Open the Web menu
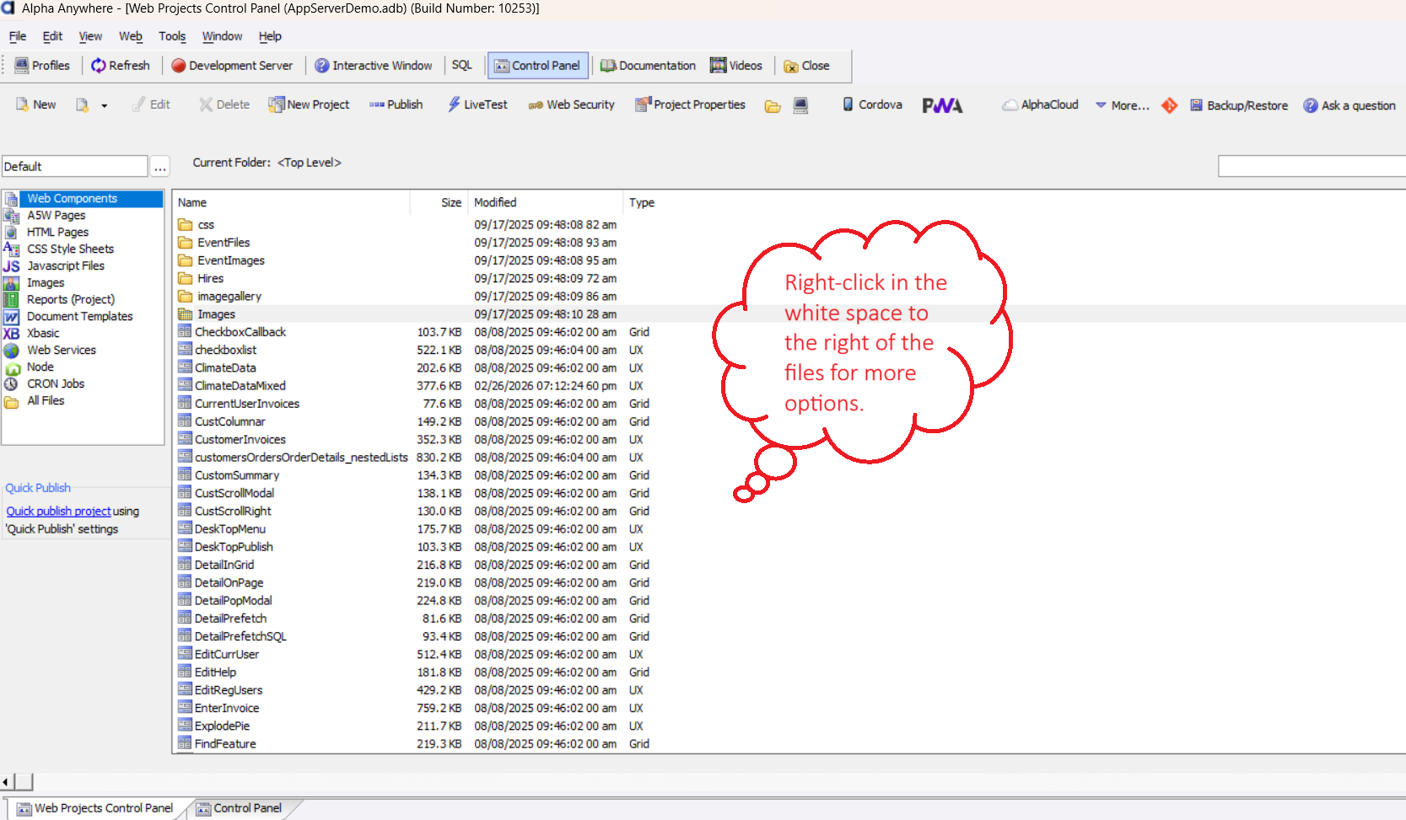Viewport: 1406px width, 820px height. tap(131, 36)
